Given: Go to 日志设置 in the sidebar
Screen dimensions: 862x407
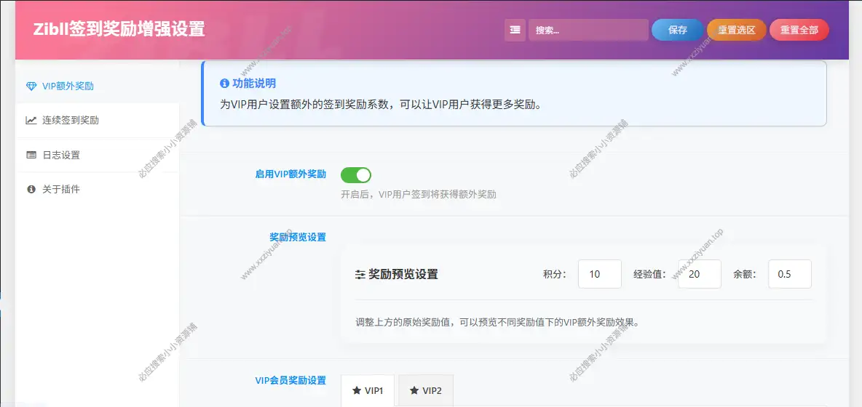Looking at the screenshot, I should coord(61,155).
